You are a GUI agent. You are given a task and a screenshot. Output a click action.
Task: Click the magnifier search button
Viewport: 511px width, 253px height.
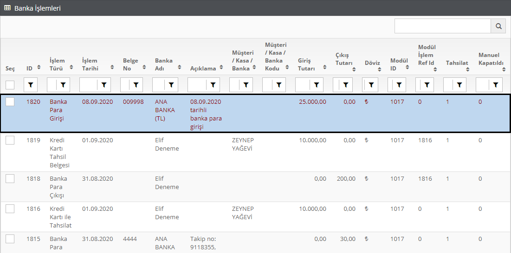click(x=498, y=26)
